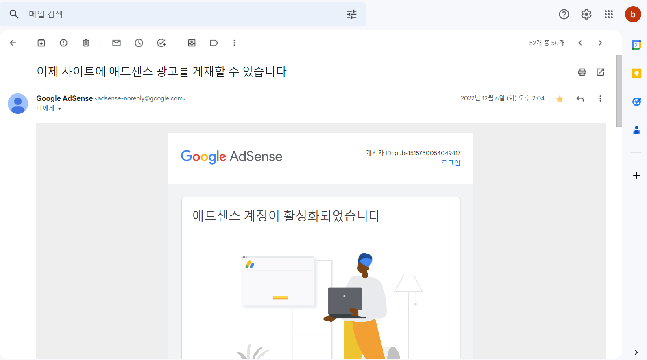Screen dimensions: 647x360
Task: Click the sender's profile avatar
Action: point(18,104)
